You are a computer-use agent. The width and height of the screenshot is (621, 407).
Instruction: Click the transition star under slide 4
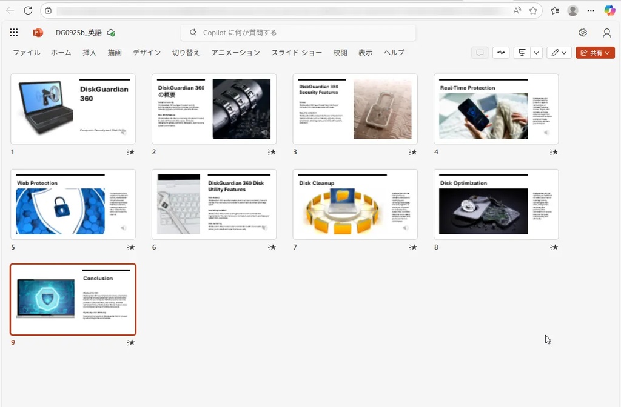point(554,152)
